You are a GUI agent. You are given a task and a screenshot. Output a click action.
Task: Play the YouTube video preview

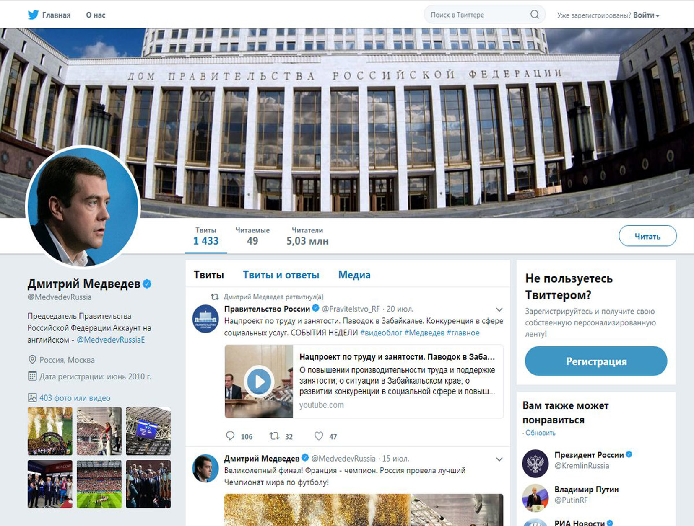pos(259,381)
